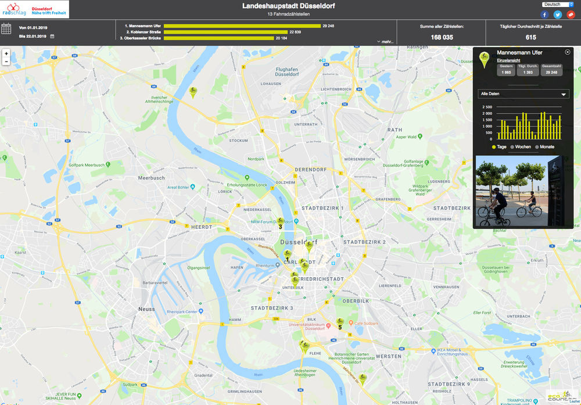Share page on Twitter
The image size is (581, 405).
(557, 15)
